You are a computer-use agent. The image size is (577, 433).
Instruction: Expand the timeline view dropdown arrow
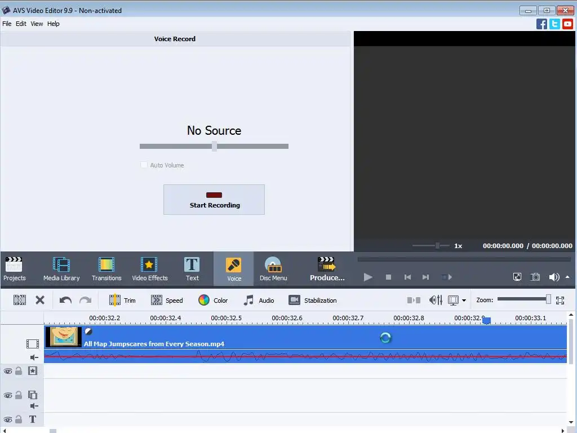point(464,301)
